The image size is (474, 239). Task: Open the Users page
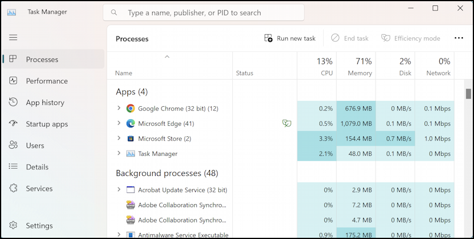pyautogui.click(x=54, y=145)
